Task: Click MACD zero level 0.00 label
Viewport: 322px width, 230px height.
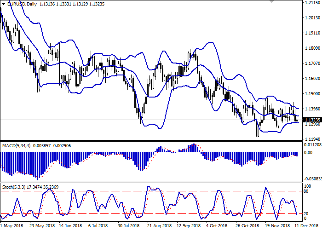Action: (x=308, y=153)
